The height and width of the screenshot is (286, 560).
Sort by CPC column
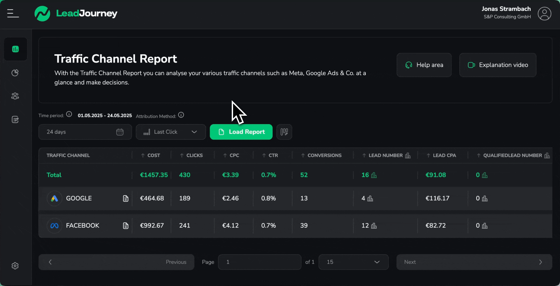pos(231,155)
